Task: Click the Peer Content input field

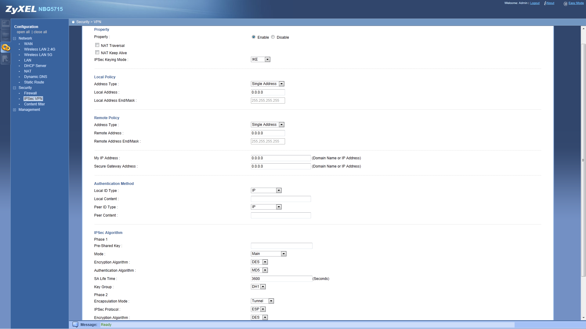Action: [x=281, y=215]
